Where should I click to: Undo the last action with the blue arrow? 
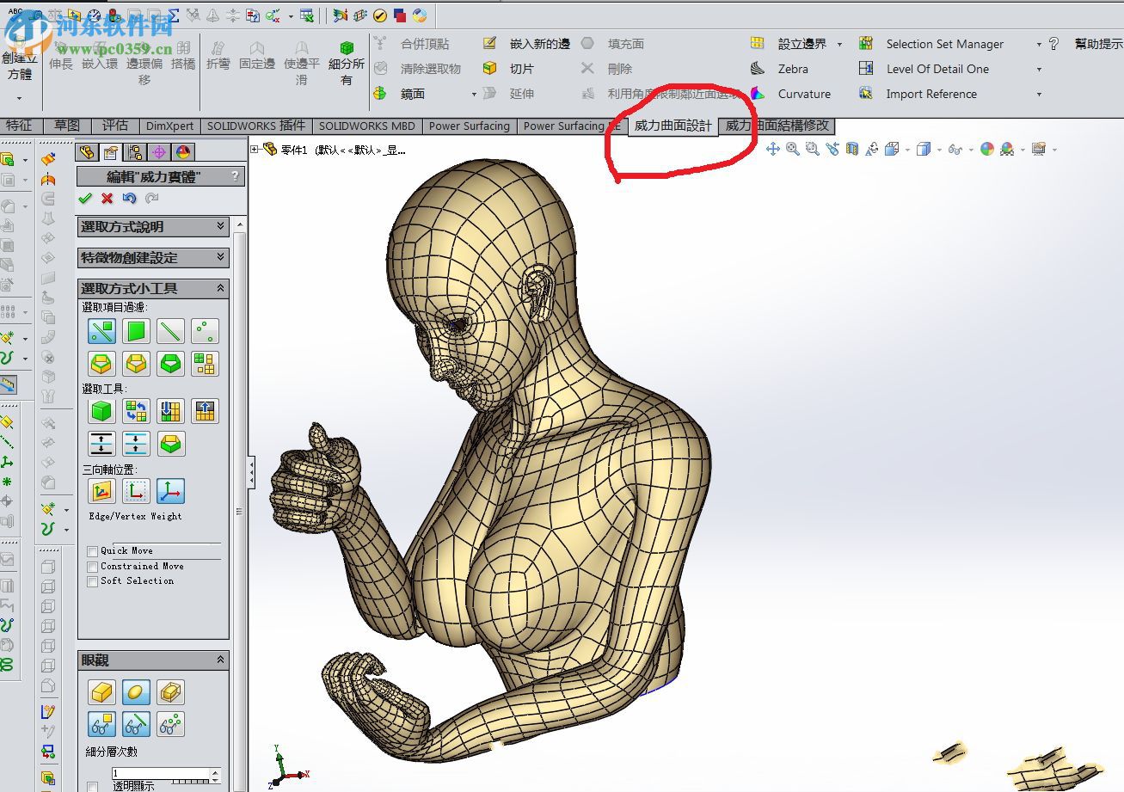129,199
